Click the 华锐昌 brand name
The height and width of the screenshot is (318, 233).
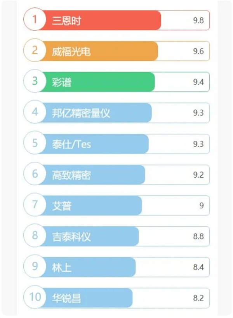point(66,298)
